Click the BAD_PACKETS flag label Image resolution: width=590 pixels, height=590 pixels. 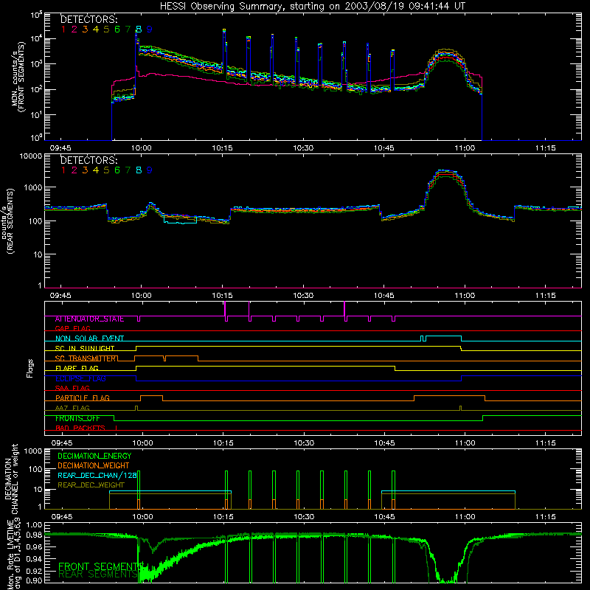80,428
